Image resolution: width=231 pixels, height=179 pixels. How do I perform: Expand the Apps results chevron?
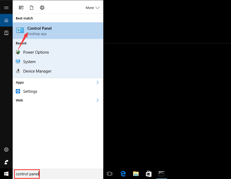(97, 83)
